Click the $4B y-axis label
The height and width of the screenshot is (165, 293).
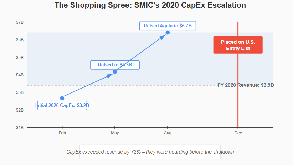(20, 75)
